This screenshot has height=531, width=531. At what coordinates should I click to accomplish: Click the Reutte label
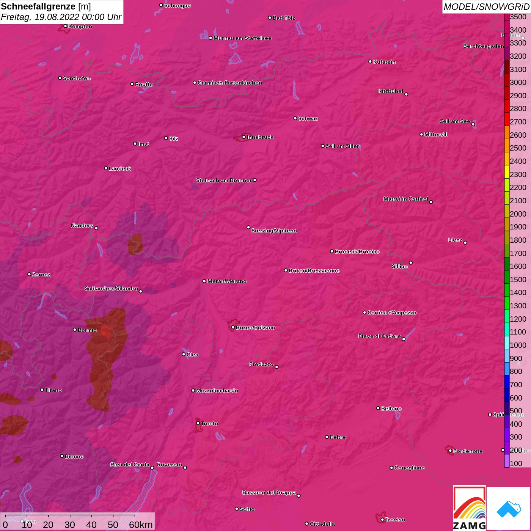(x=144, y=84)
